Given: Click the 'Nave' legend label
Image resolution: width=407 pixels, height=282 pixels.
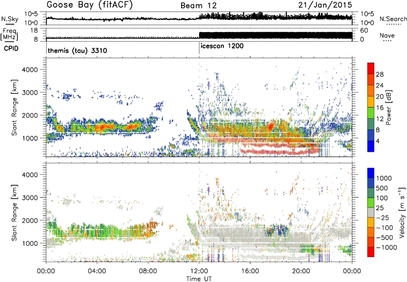Looking at the screenshot, I should (x=387, y=36).
